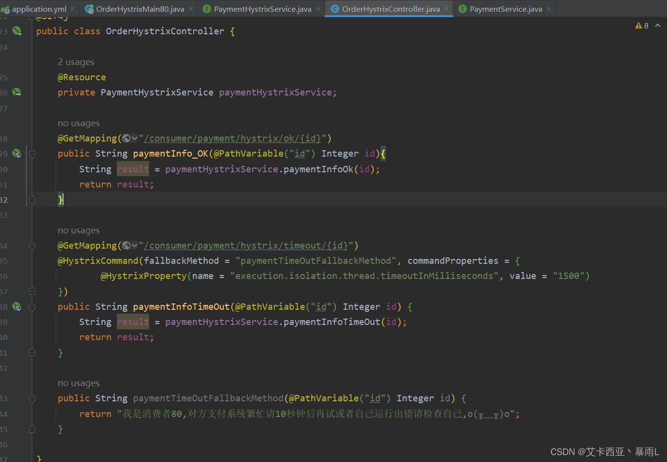Close the PaymentHystrixService.java tab
The height and width of the screenshot is (462, 667).
317,9
